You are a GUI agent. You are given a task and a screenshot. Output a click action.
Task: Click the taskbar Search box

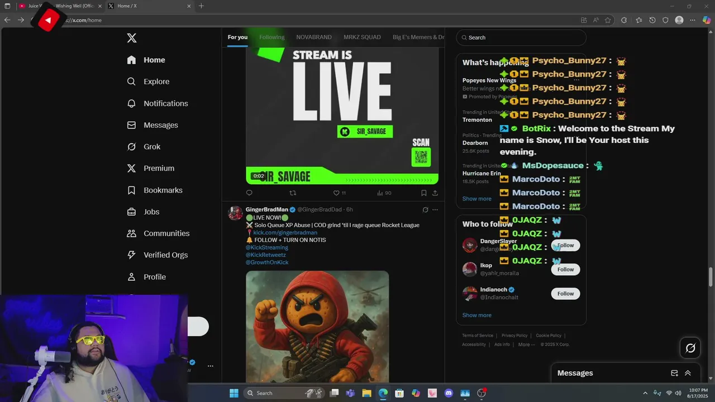285,393
